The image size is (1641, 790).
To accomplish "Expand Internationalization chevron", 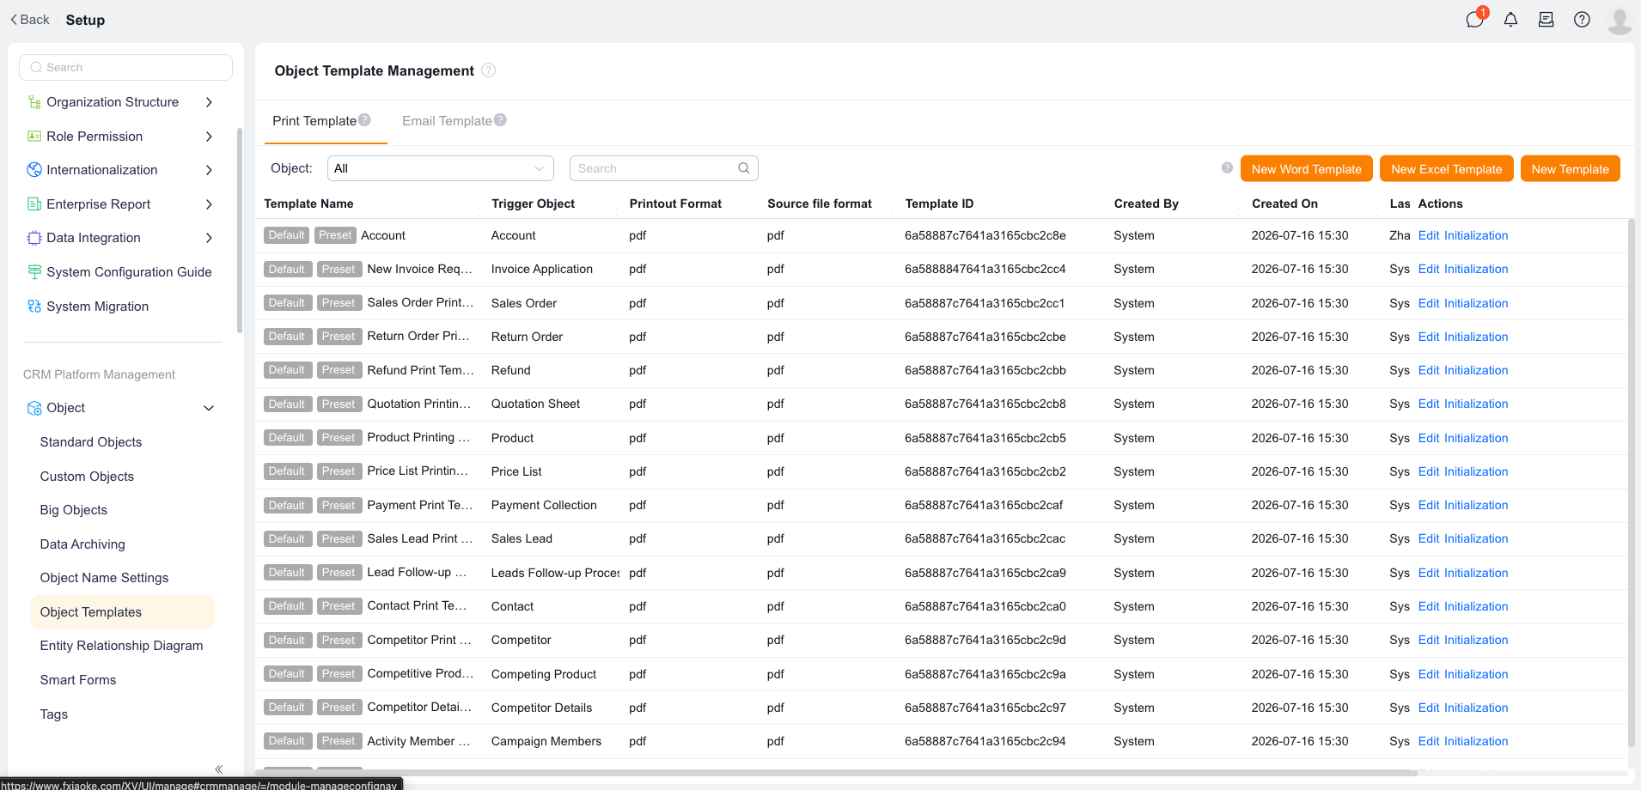I will click(209, 170).
